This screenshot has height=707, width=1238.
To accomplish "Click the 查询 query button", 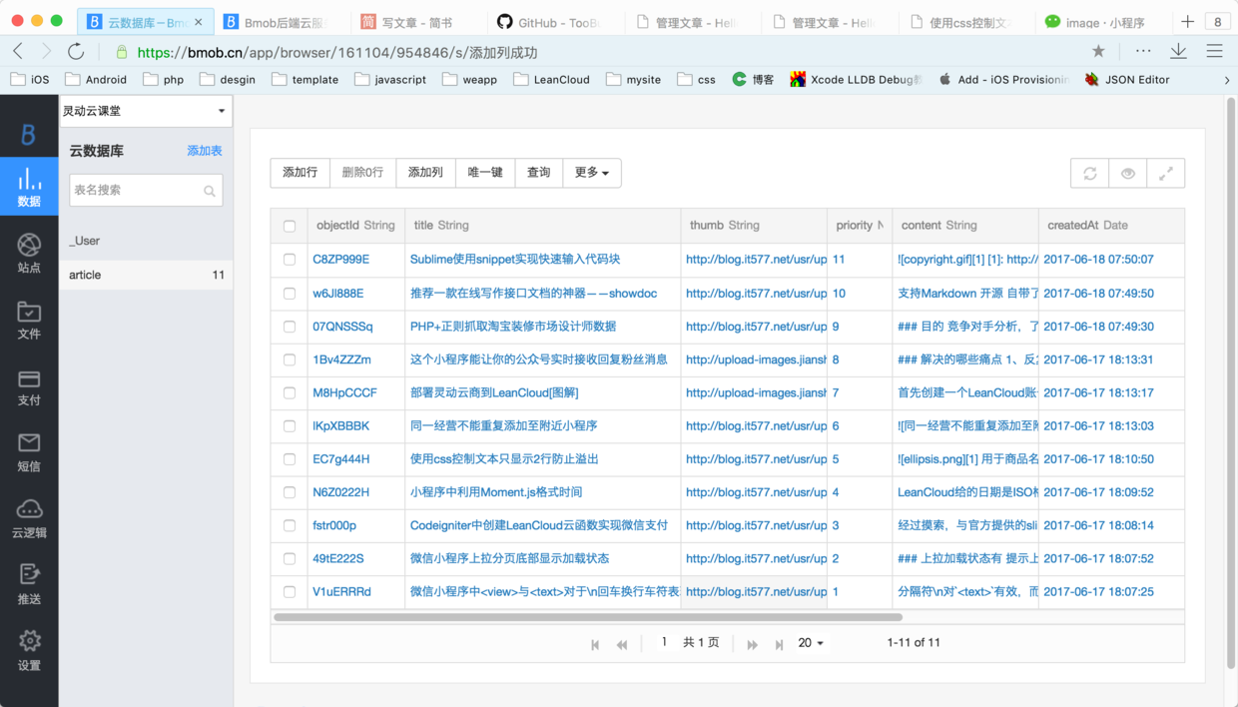I will (539, 173).
